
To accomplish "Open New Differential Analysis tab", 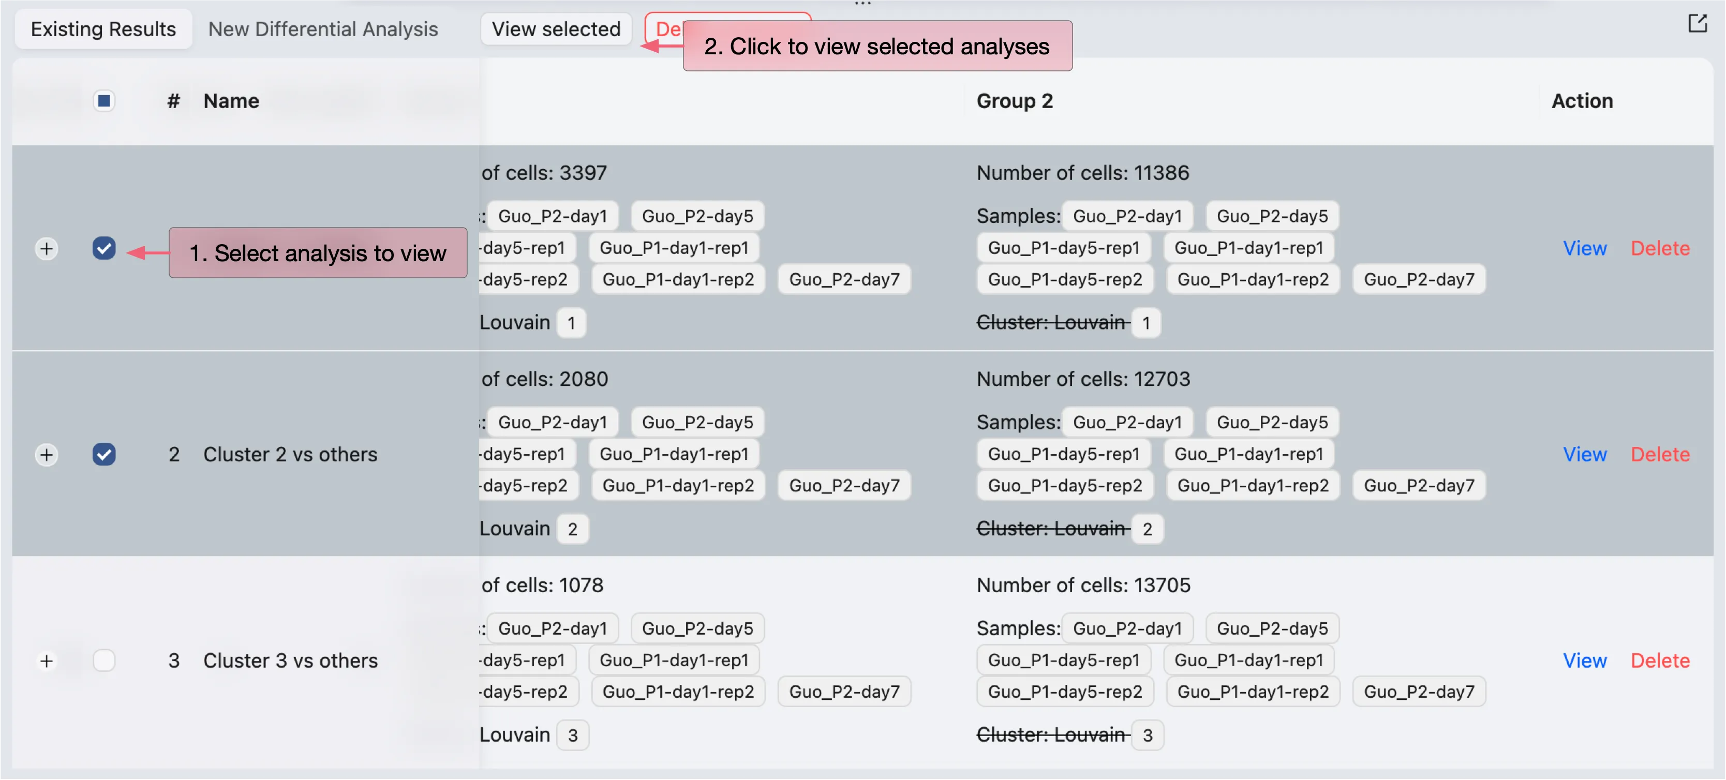I will tap(322, 29).
